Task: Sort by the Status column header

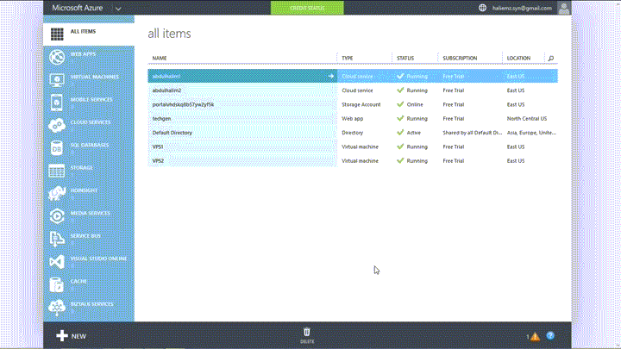Action: coord(405,59)
